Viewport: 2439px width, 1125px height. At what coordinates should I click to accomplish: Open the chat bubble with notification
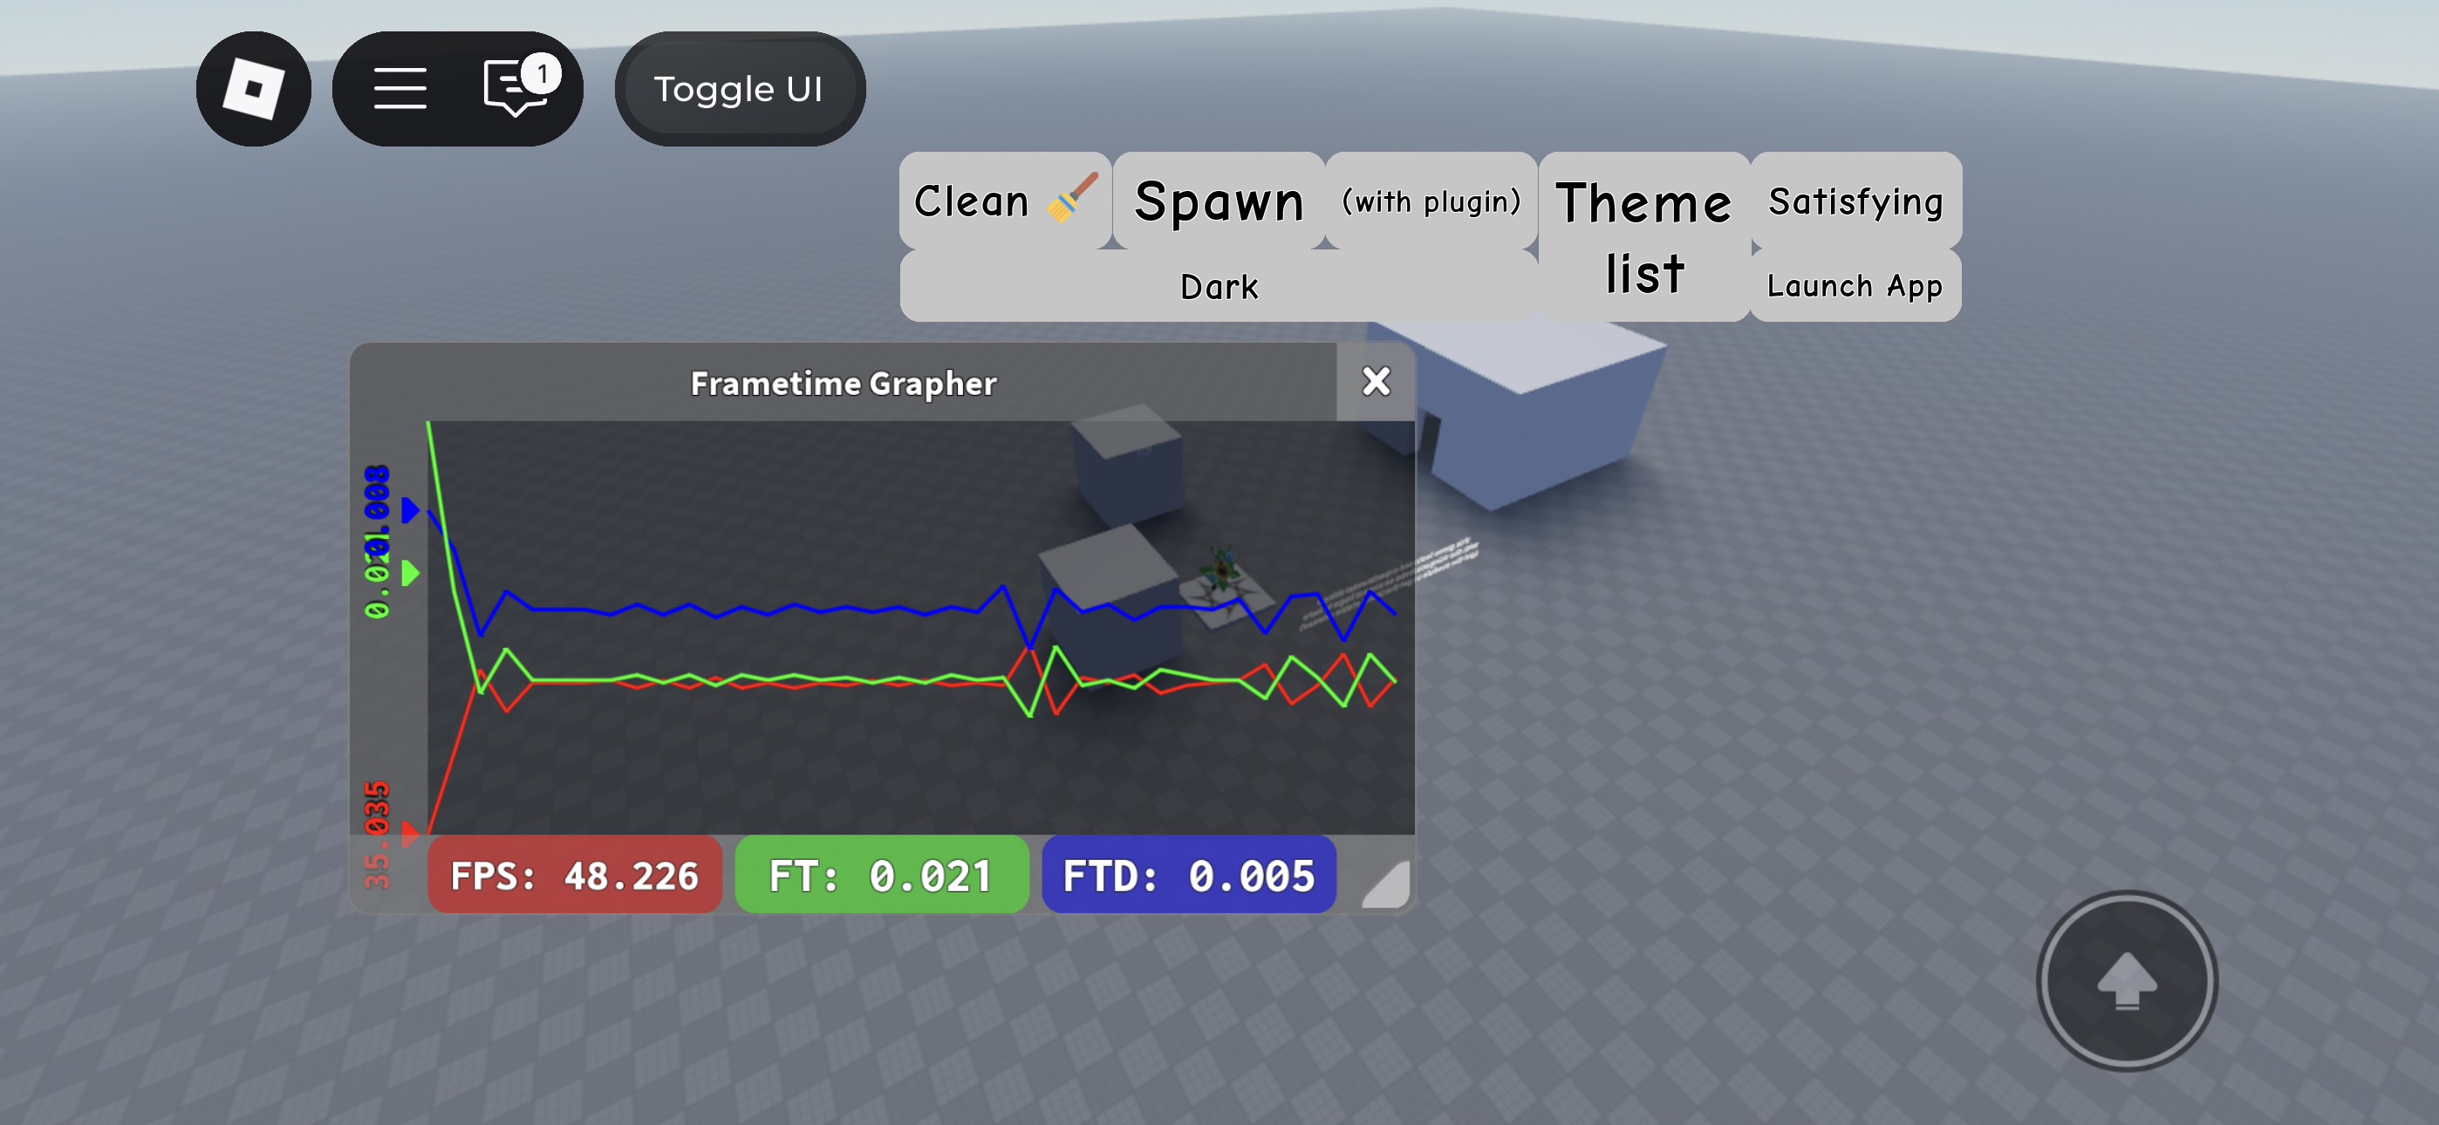518,88
